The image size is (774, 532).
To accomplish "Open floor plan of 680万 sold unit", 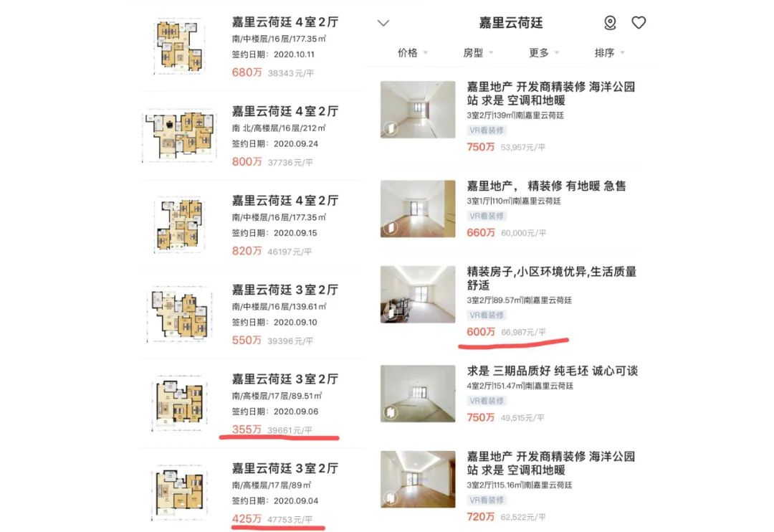I will tap(179, 46).
